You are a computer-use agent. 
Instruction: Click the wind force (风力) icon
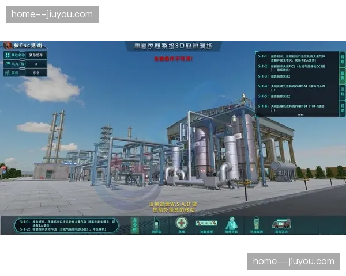(x=7, y=64)
